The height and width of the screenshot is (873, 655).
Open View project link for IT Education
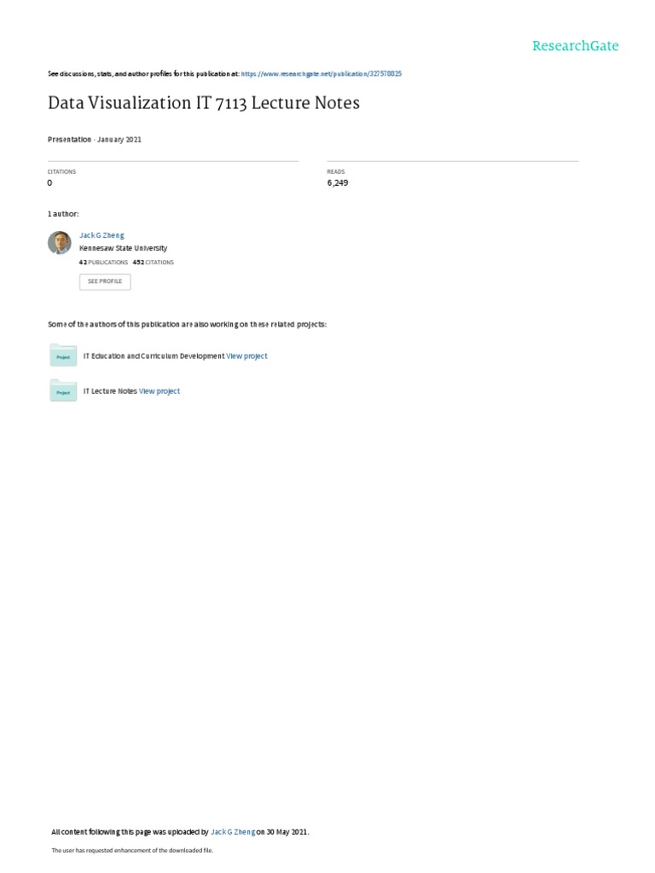[x=246, y=356]
